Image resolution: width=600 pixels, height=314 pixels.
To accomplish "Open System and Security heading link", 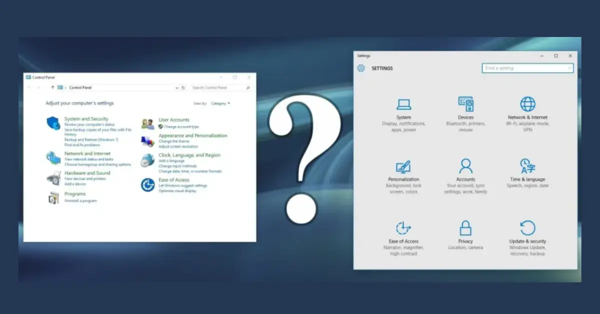I will coord(86,119).
